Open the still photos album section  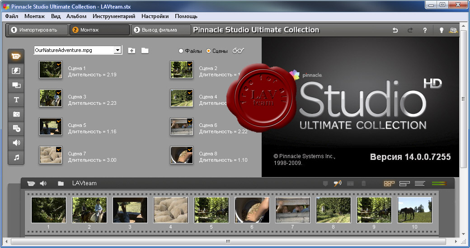[16, 114]
